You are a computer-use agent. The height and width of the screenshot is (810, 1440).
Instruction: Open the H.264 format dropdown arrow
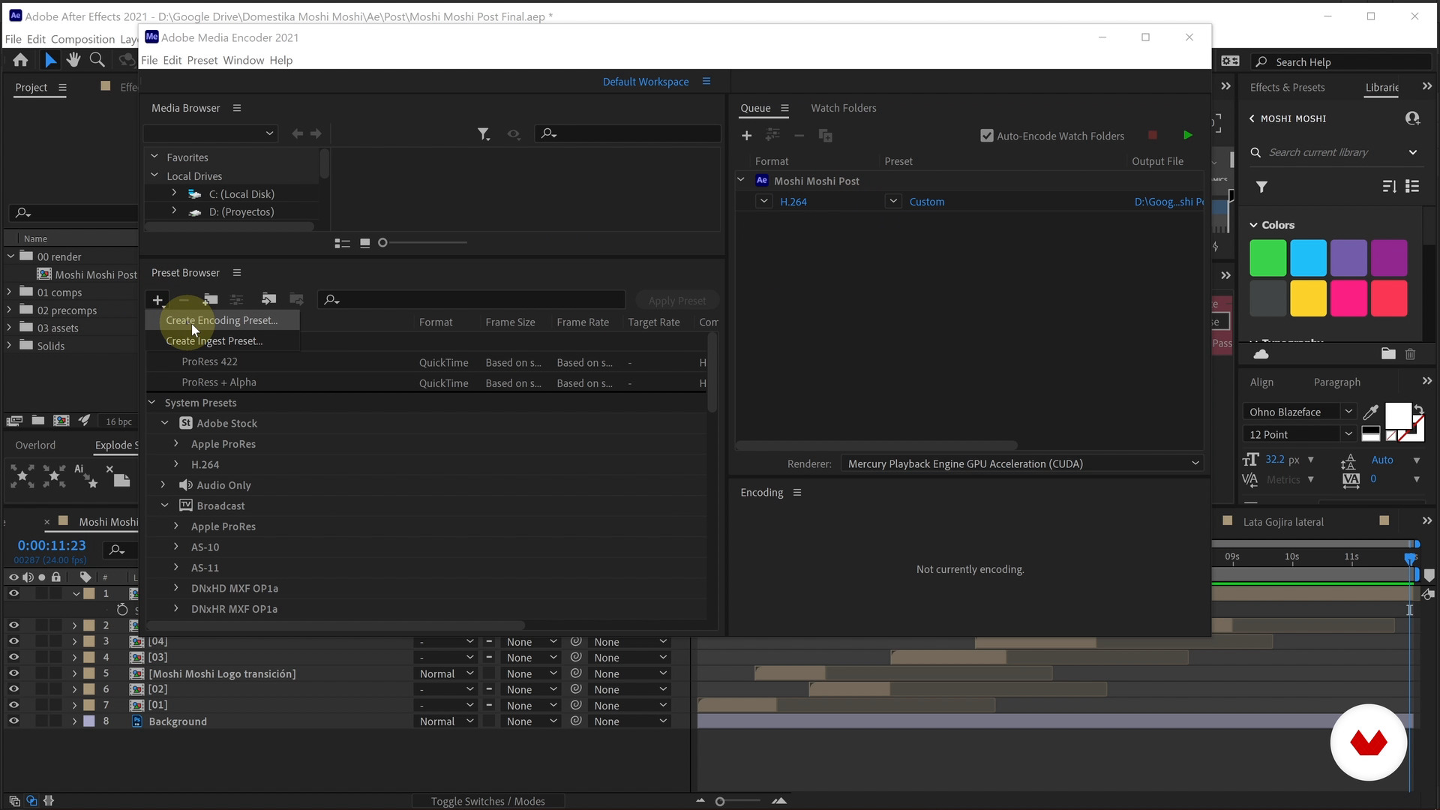point(763,201)
